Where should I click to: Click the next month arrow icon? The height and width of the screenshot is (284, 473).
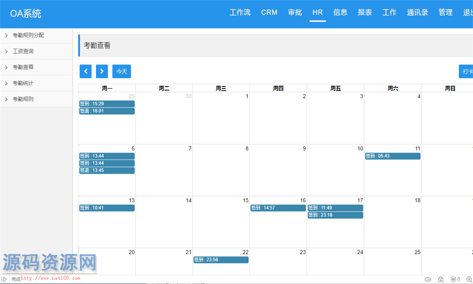tap(102, 71)
